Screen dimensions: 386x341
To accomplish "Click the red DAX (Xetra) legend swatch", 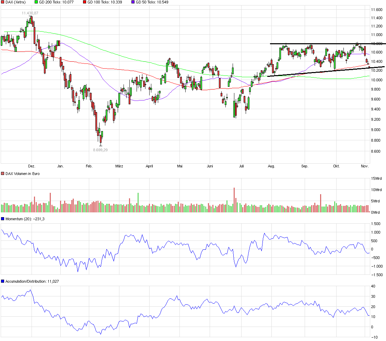I will click(x=3, y=2).
